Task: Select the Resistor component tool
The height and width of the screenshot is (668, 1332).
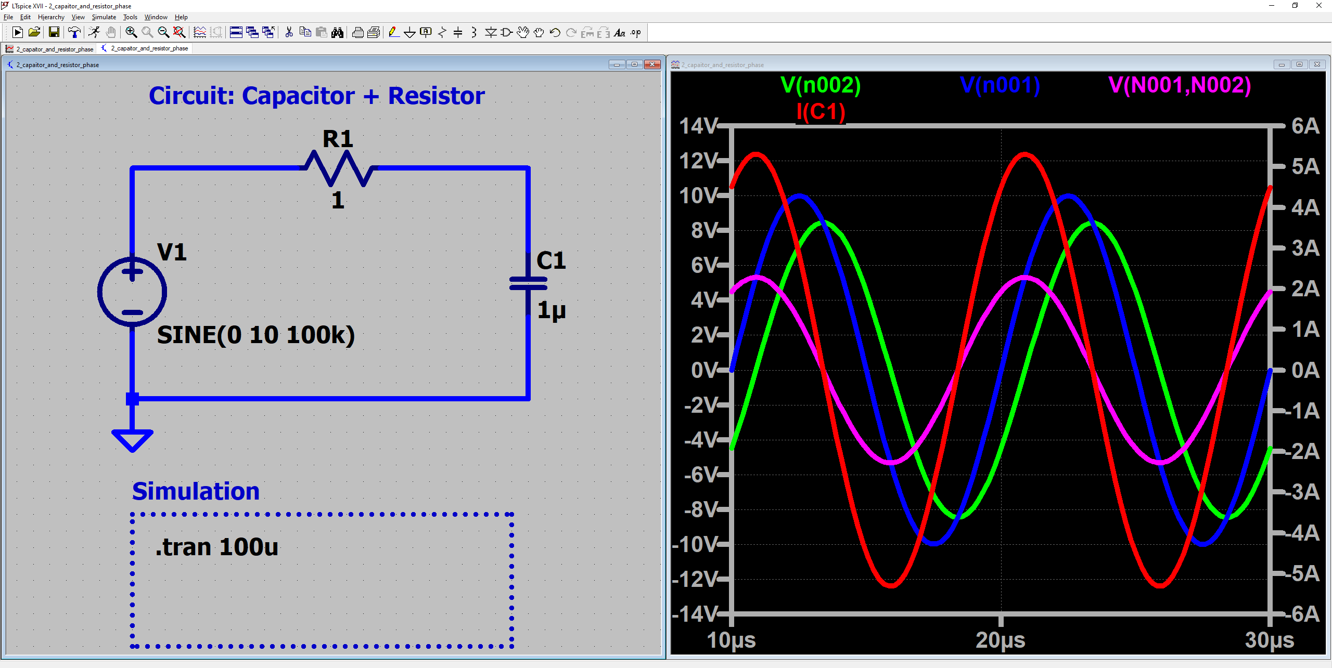Action: (x=442, y=33)
